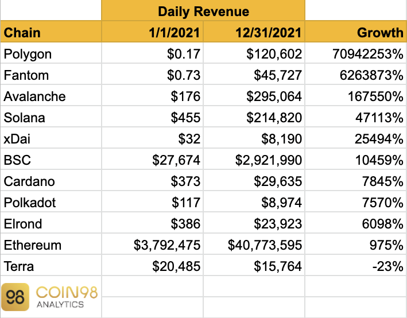Click the Coin98 logo icon
The width and height of the screenshot is (407, 318).
pyautogui.click(x=15, y=297)
